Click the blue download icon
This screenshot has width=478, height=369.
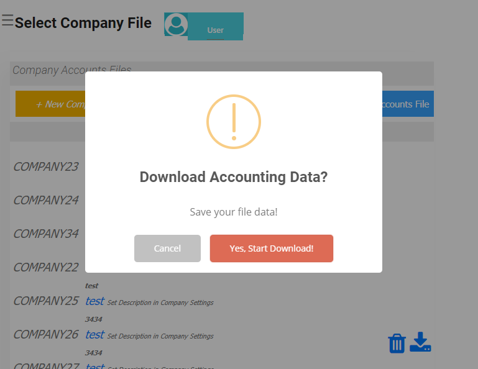click(x=420, y=342)
